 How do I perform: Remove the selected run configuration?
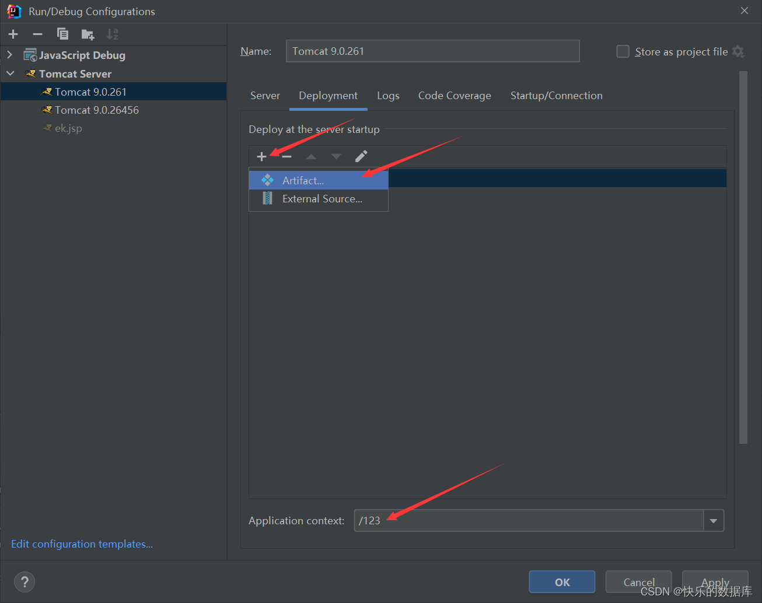[37, 34]
